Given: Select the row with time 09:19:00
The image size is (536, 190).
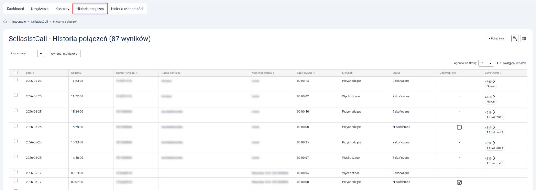Looking at the screenshot, I should pyautogui.click(x=16, y=172).
